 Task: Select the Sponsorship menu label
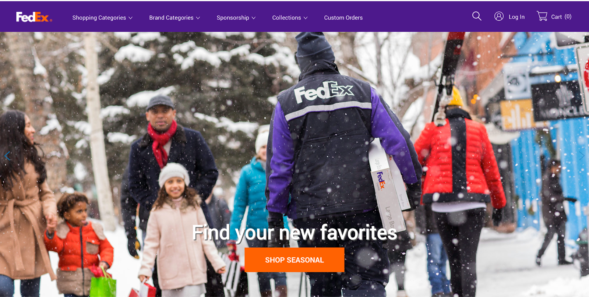point(233,18)
